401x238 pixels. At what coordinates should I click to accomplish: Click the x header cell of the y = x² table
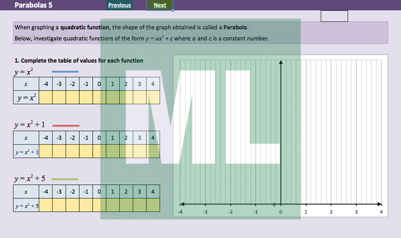[x=26, y=84]
